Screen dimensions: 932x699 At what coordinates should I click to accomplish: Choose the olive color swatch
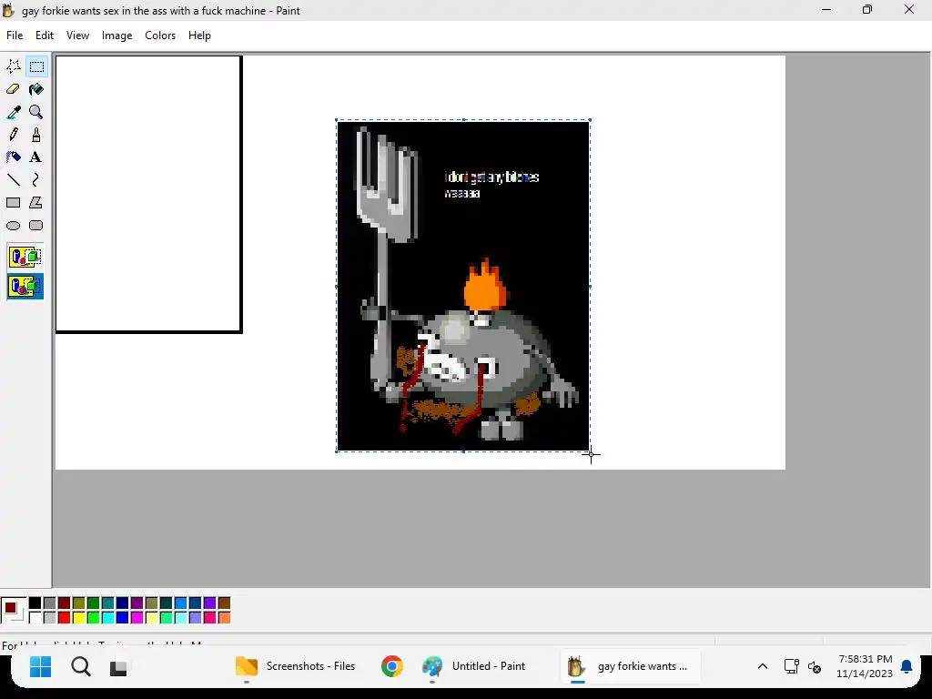coord(79,603)
